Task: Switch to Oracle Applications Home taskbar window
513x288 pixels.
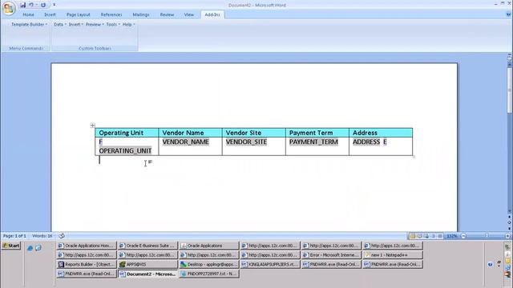Action: 87,246
